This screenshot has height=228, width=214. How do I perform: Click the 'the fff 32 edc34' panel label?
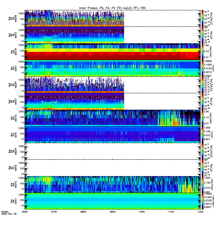13,151
